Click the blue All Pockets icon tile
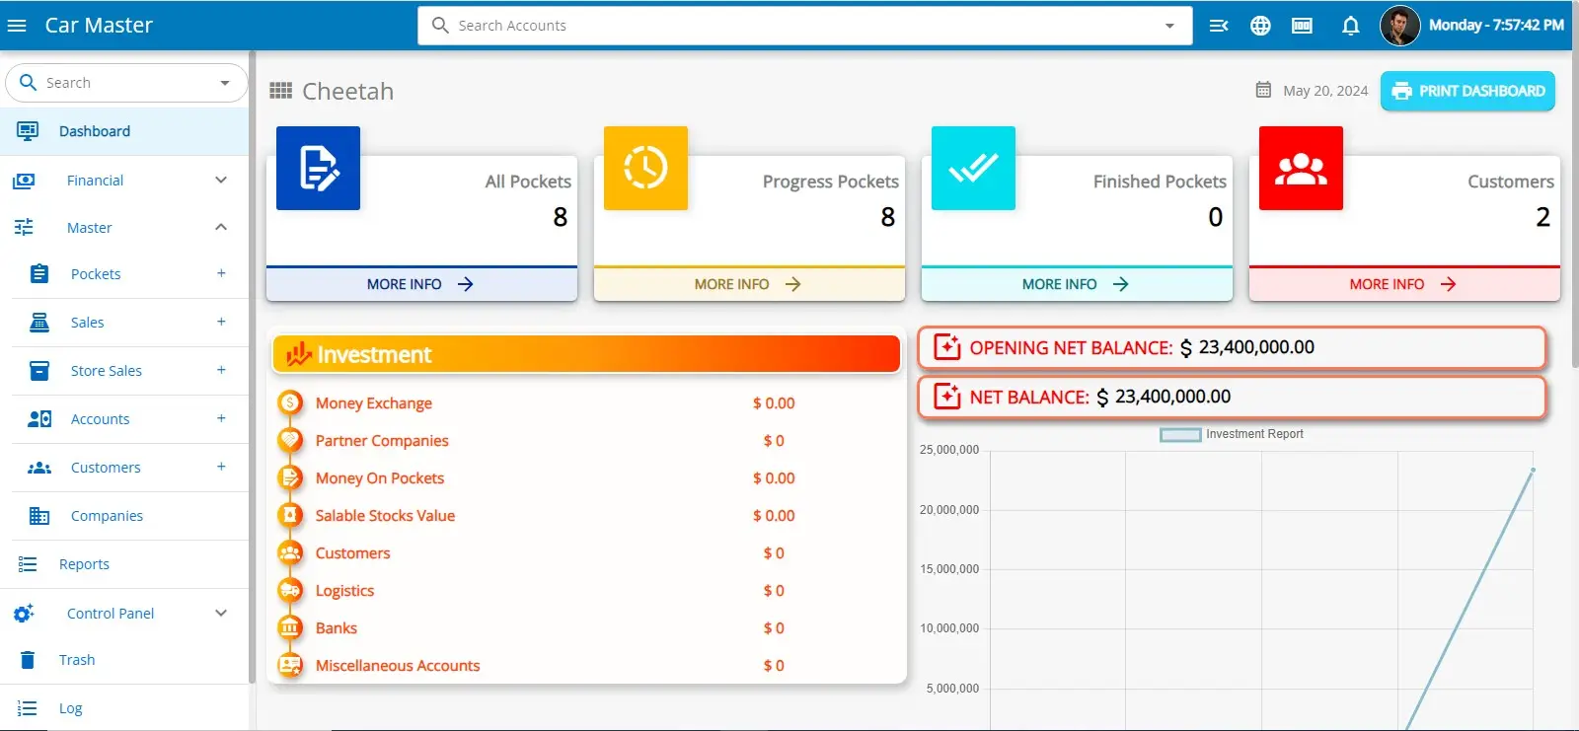 (x=318, y=168)
